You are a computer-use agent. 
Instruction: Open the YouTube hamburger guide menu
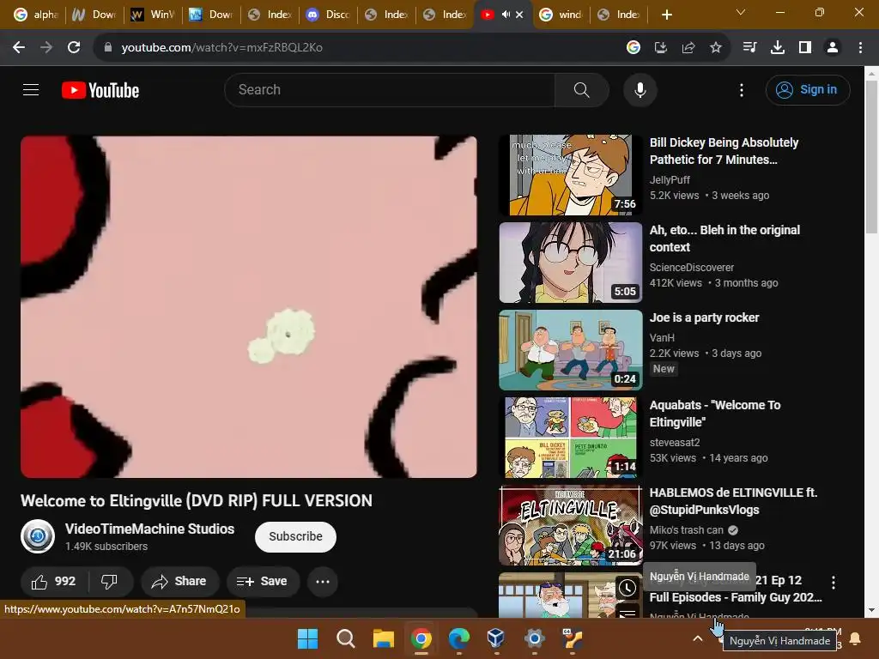pos(31,89)
